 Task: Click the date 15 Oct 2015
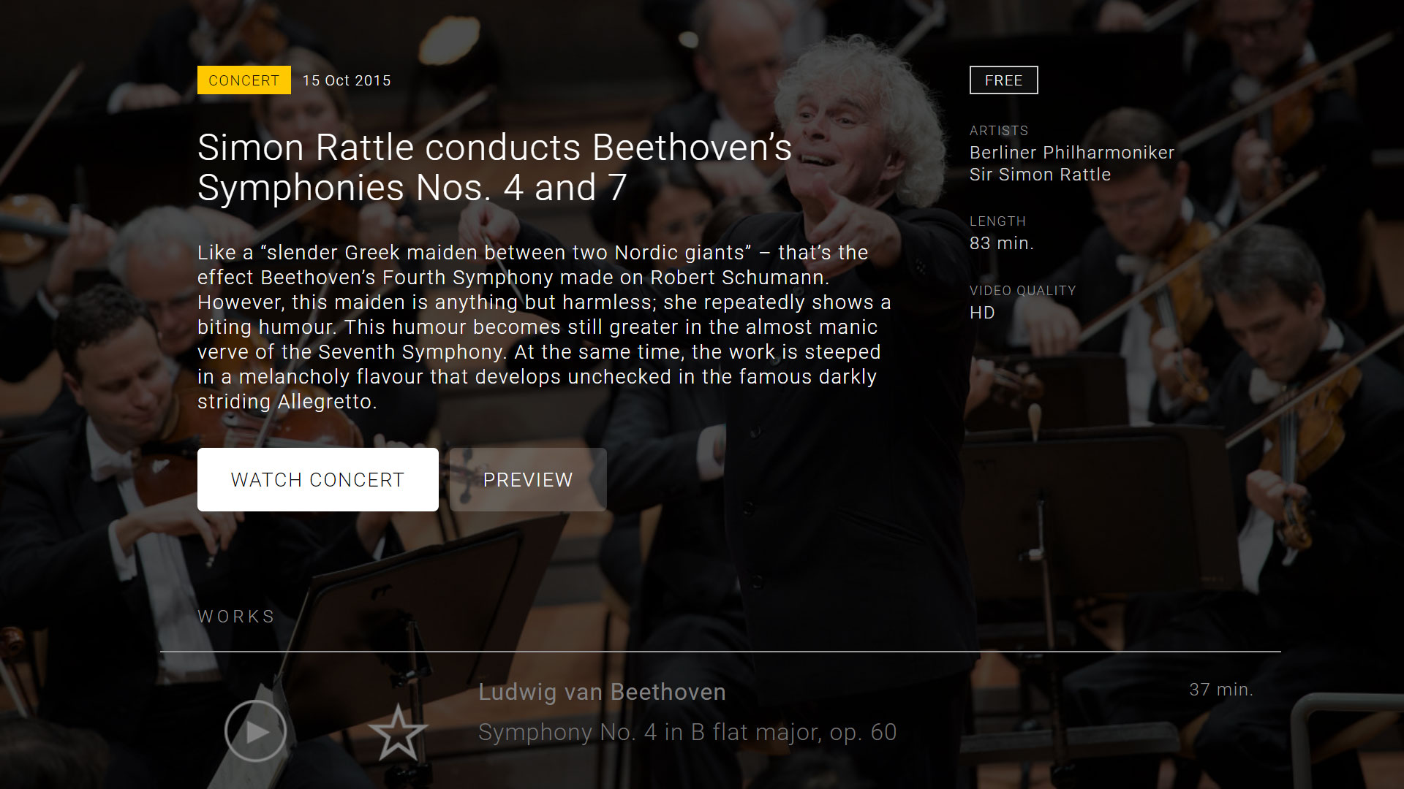point(347,80)
